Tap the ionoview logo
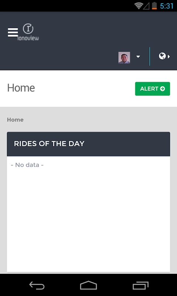 (x=28, y=32)
